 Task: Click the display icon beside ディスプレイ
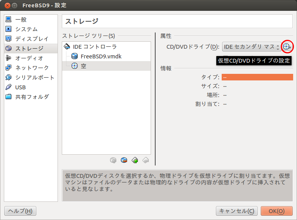(x=8, y=39)
